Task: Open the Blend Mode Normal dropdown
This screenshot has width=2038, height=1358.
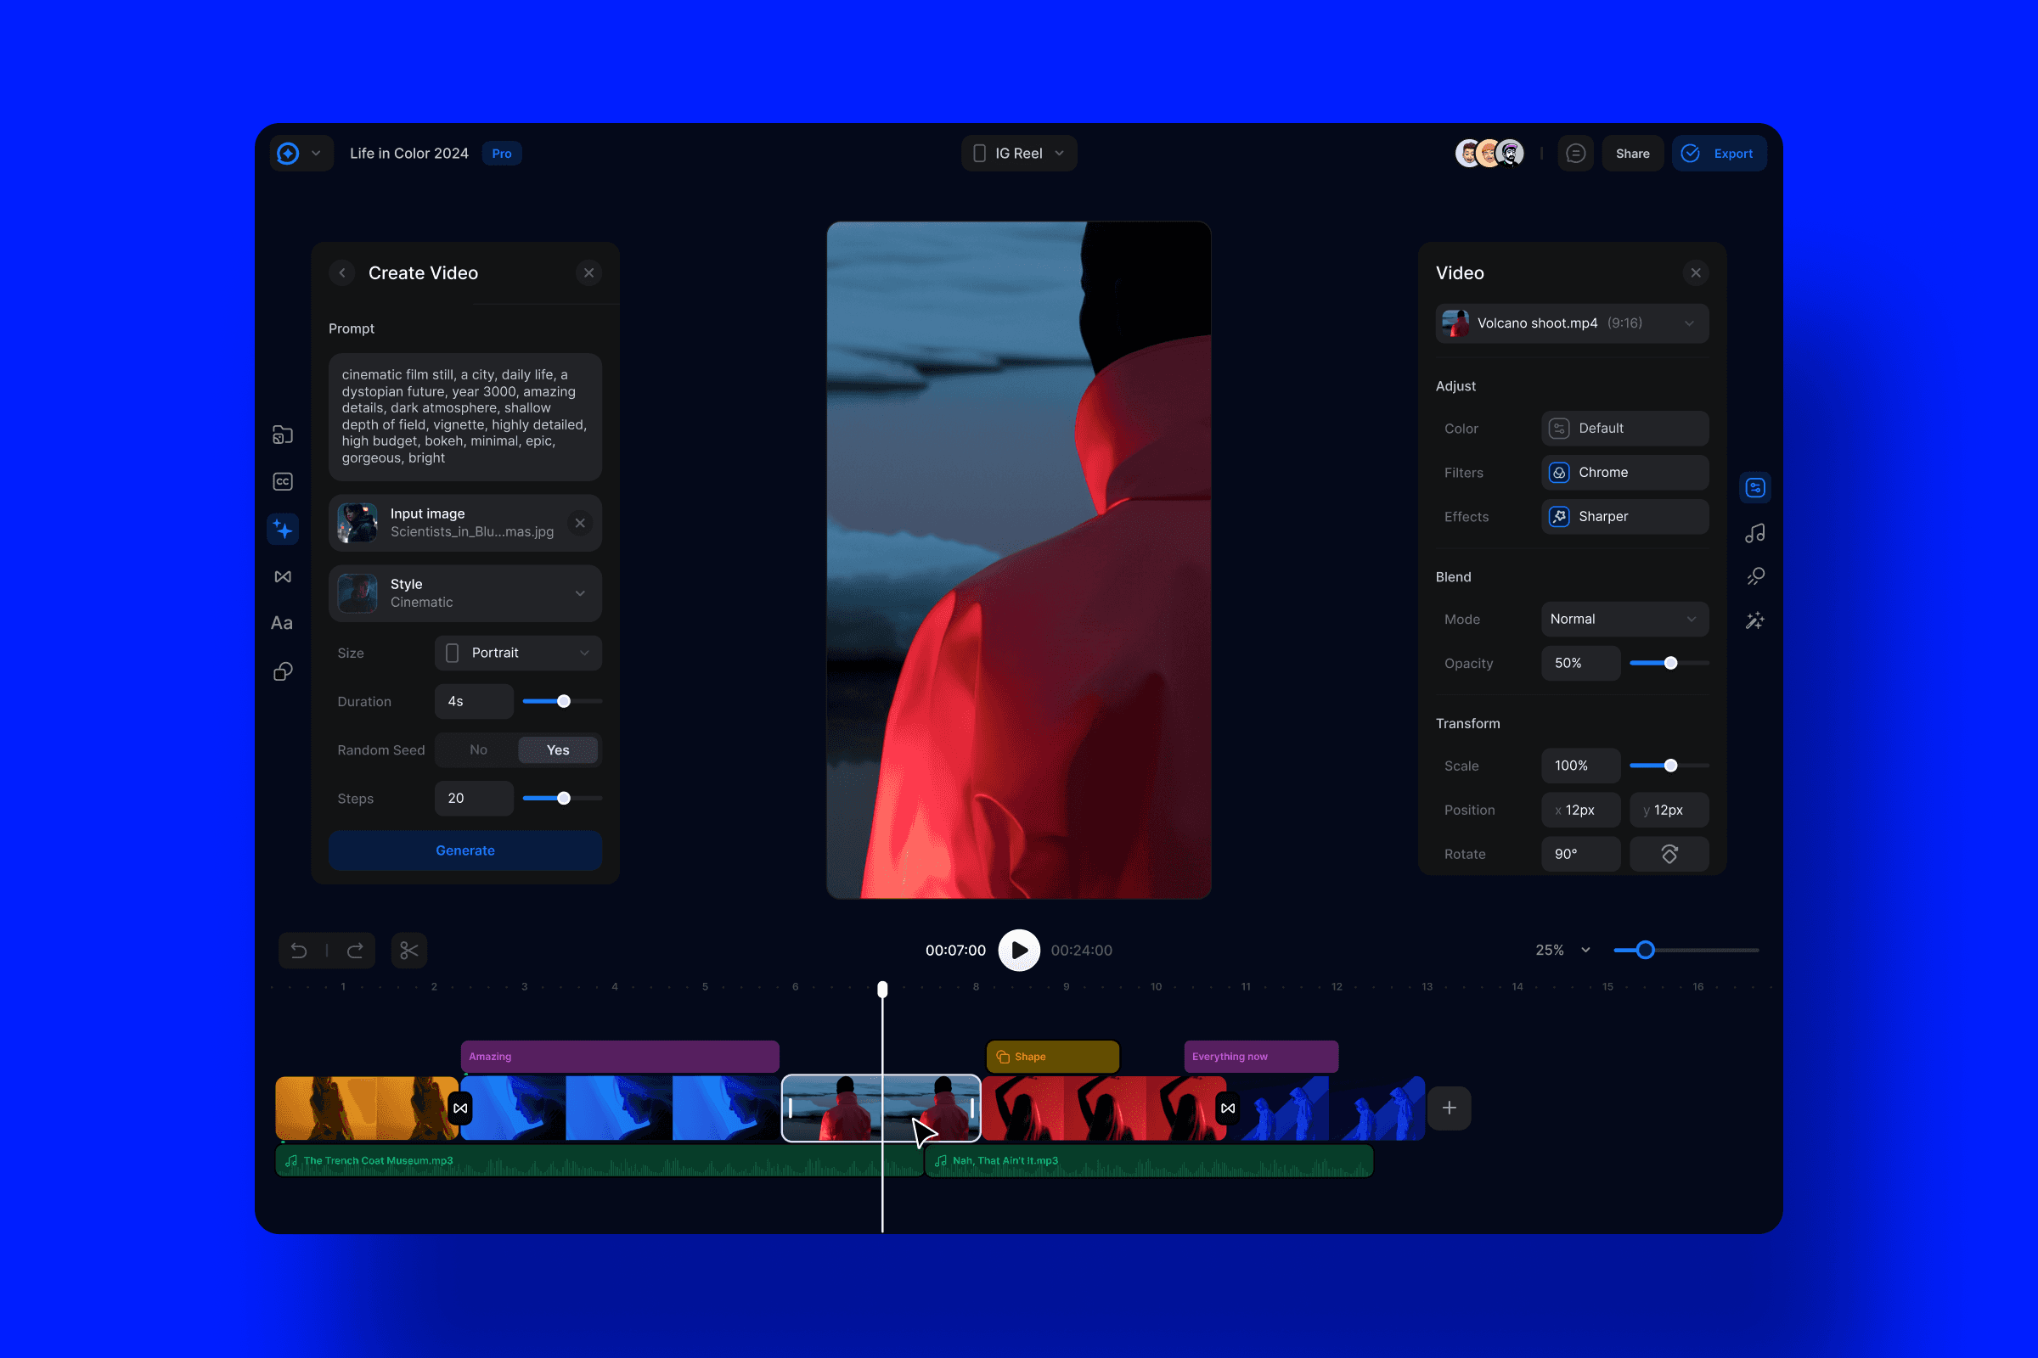Action: (x=1624, y=620)
